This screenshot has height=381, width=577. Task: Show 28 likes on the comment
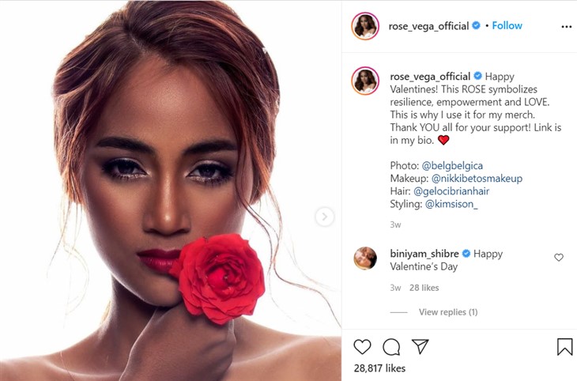point(424,288)
